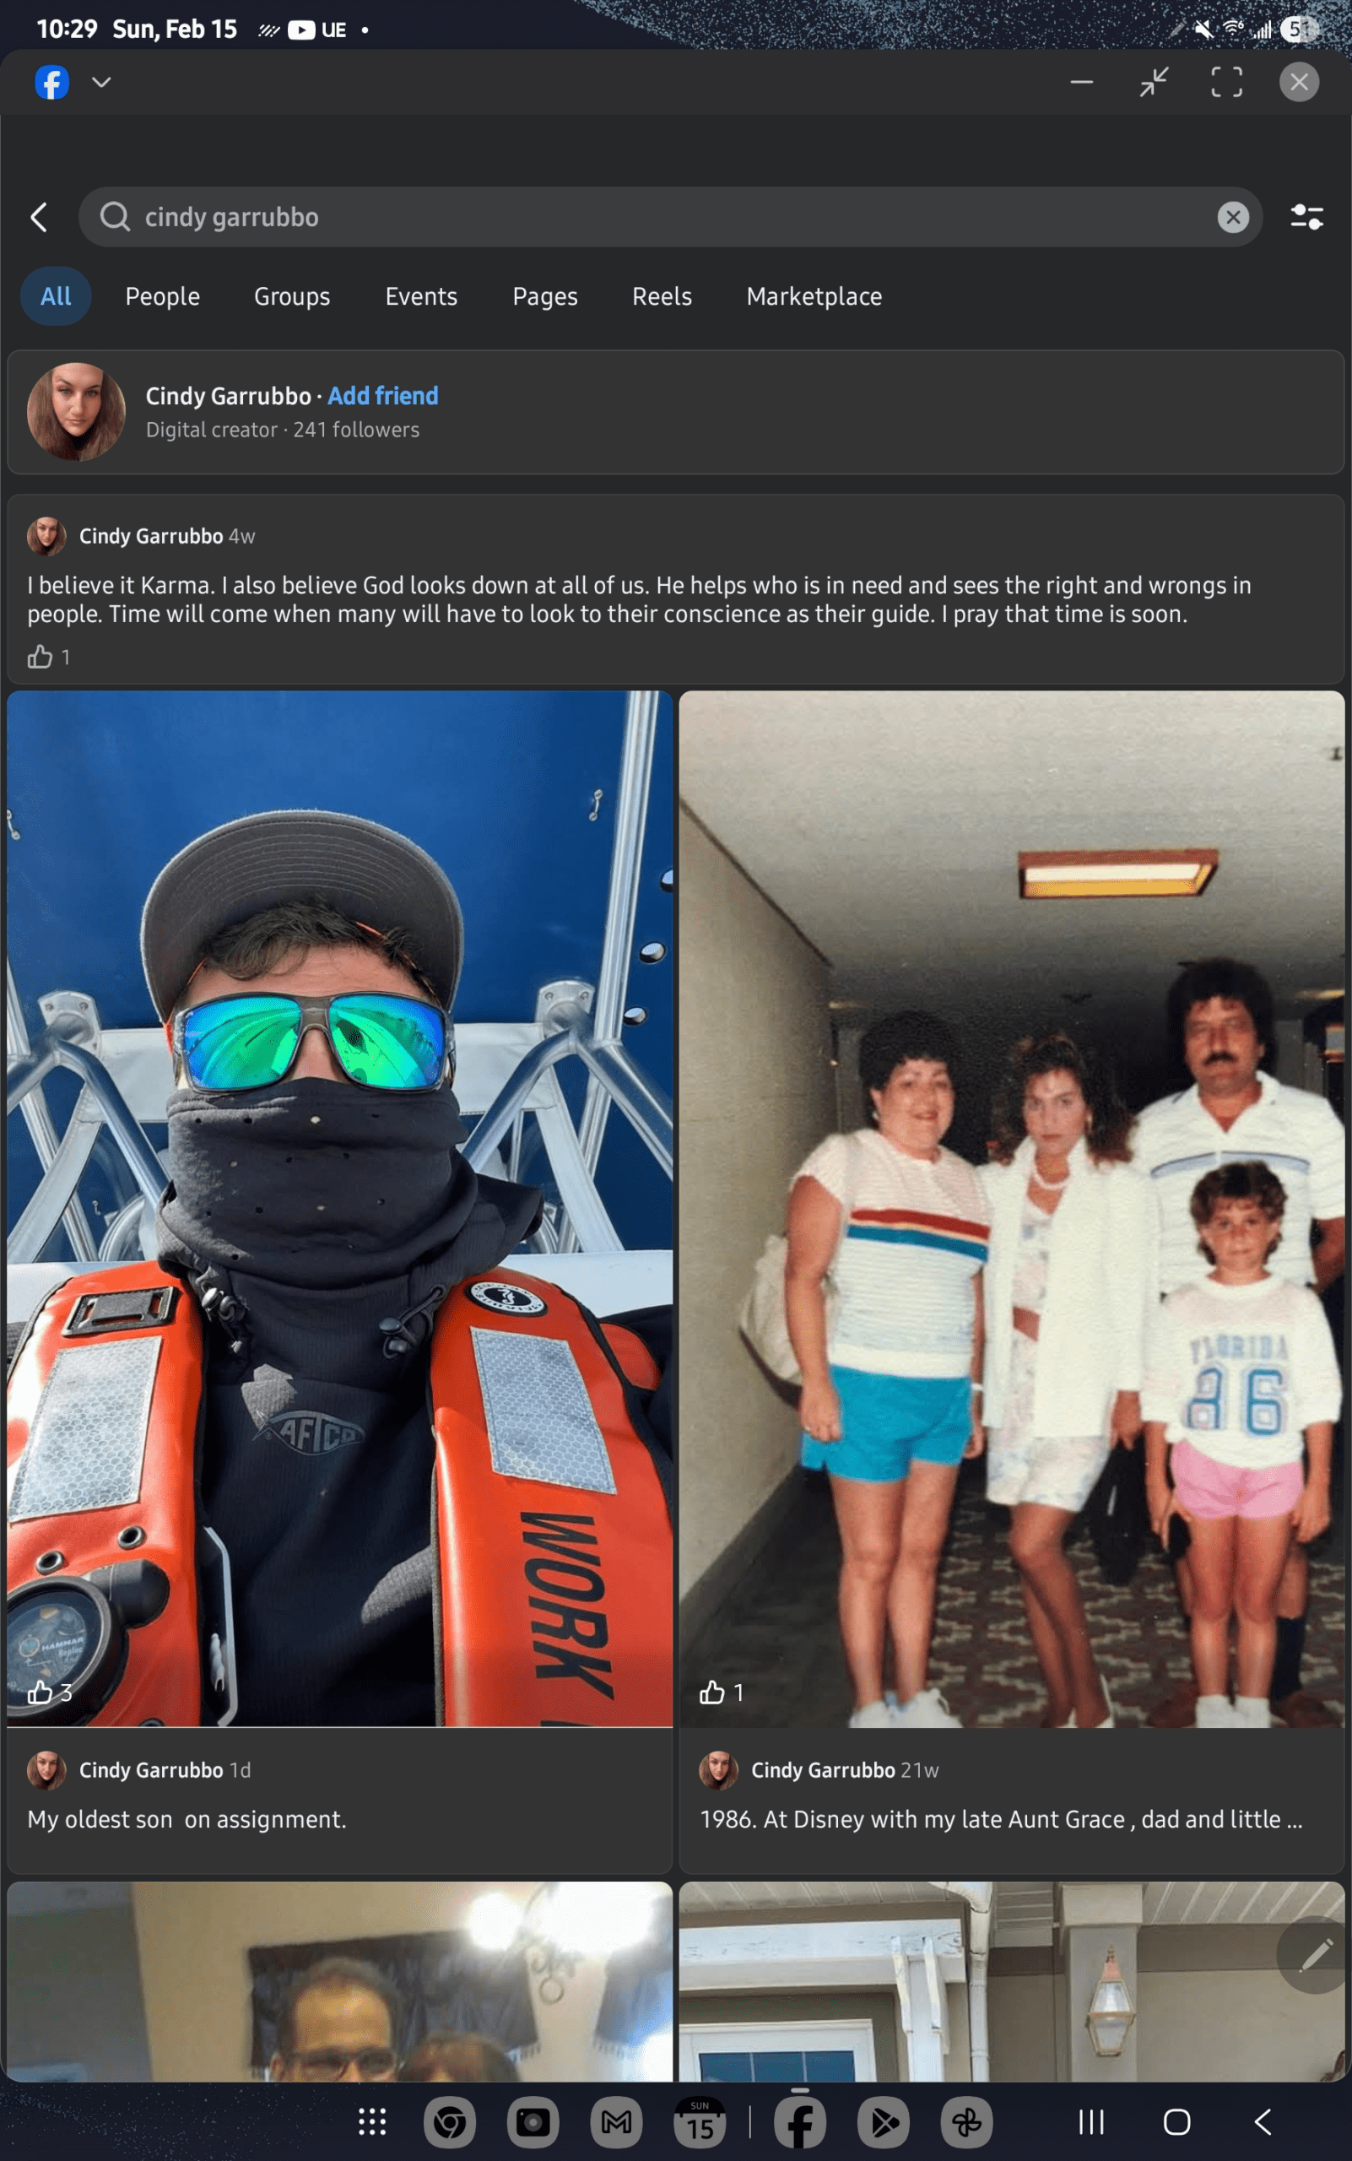Click Add friend next to Cindy Garrubbo
The width and height of the screenshot is (1352, 2161).
click(x=382, y=395)
